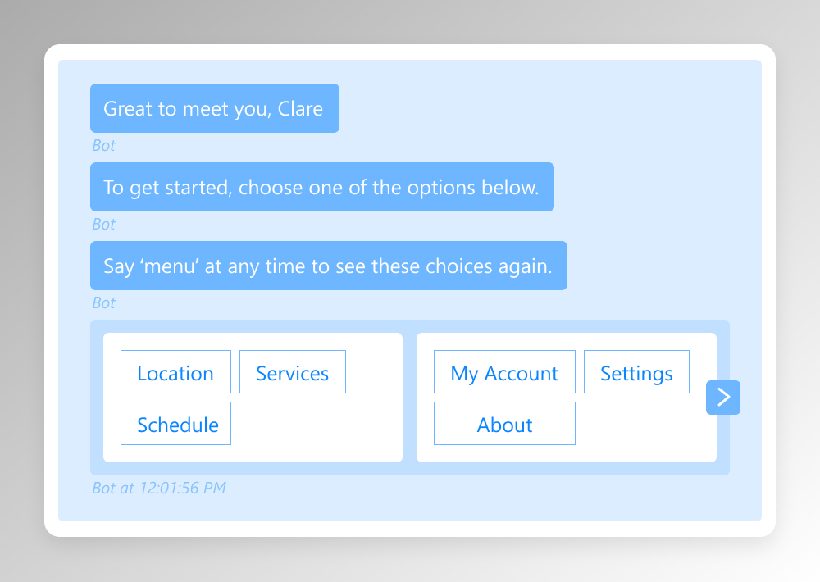The width and height of the screenshot is (820, 582).
Task: Choose the Location option
Action: pyautogui.click(x=175, y=373)
